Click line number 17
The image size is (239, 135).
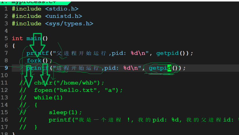pyautogui.click(x=4, y=127)
